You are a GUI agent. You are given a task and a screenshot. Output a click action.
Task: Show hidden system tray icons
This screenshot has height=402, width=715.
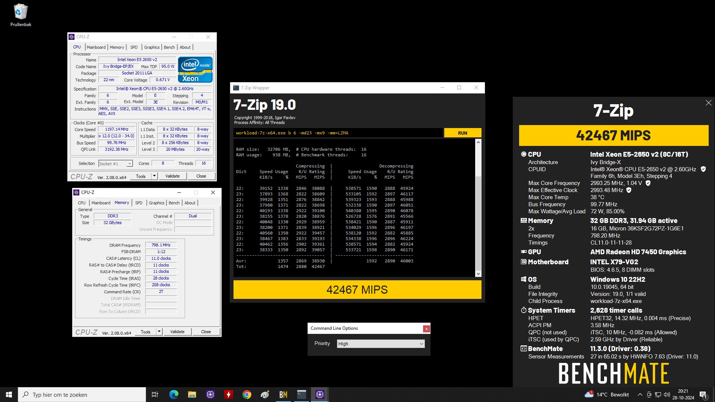640,395
